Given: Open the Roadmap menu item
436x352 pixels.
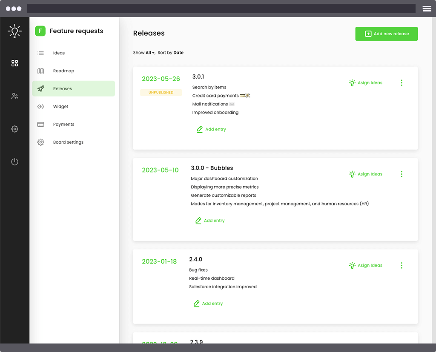Looking at the screenshot, I should (63, 71).
